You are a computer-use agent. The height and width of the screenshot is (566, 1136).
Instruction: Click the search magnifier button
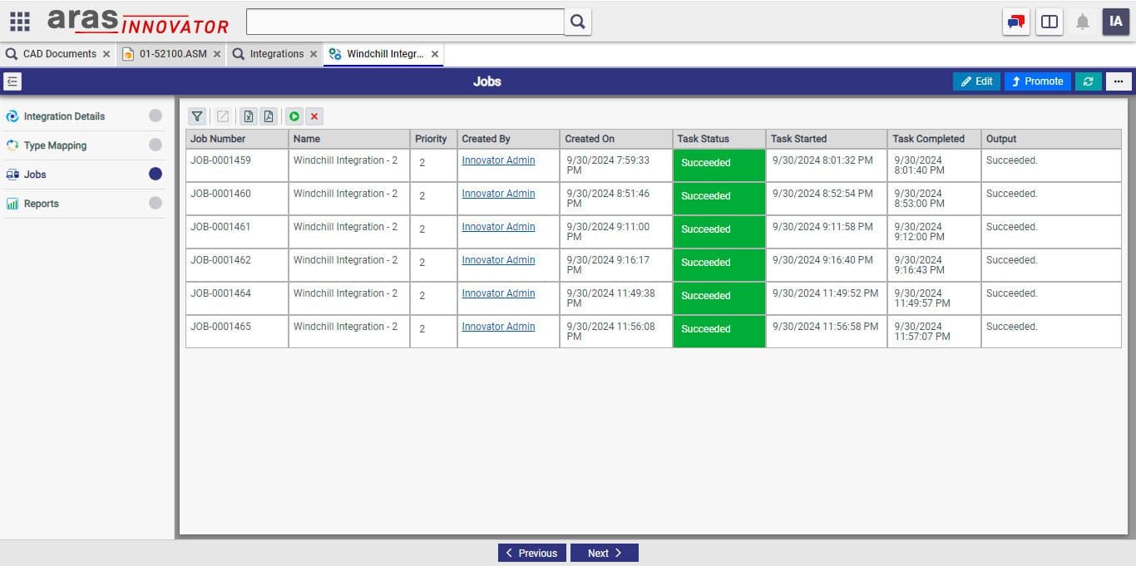(x=578, y=22)
